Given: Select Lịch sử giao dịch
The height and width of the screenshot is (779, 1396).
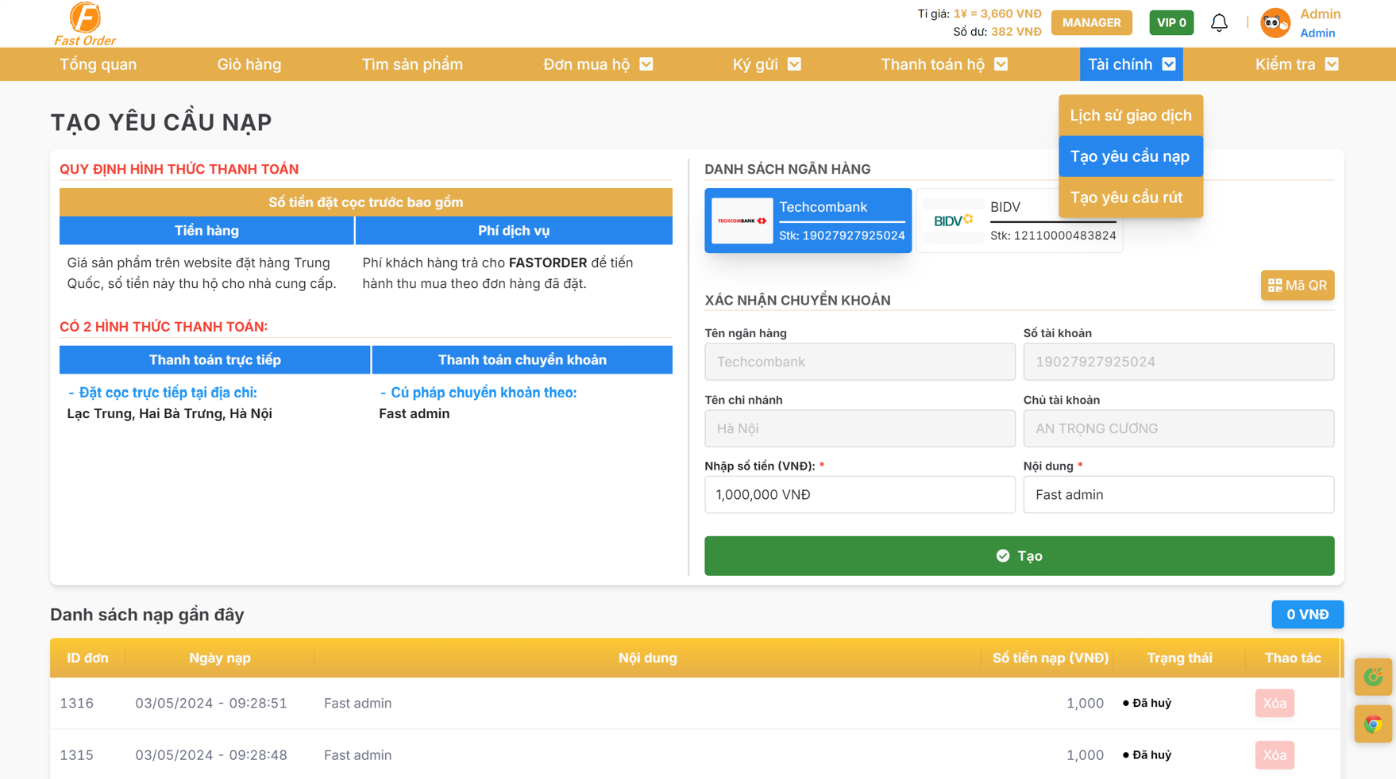Looking at the screenshot, I should (1131, 116).
